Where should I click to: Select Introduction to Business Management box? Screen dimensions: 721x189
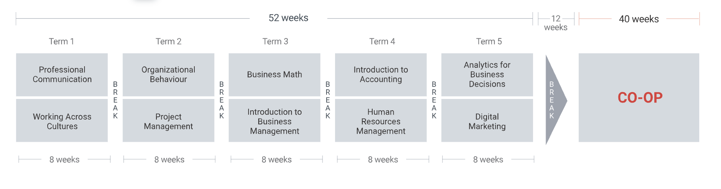click(x=274, y=120)
